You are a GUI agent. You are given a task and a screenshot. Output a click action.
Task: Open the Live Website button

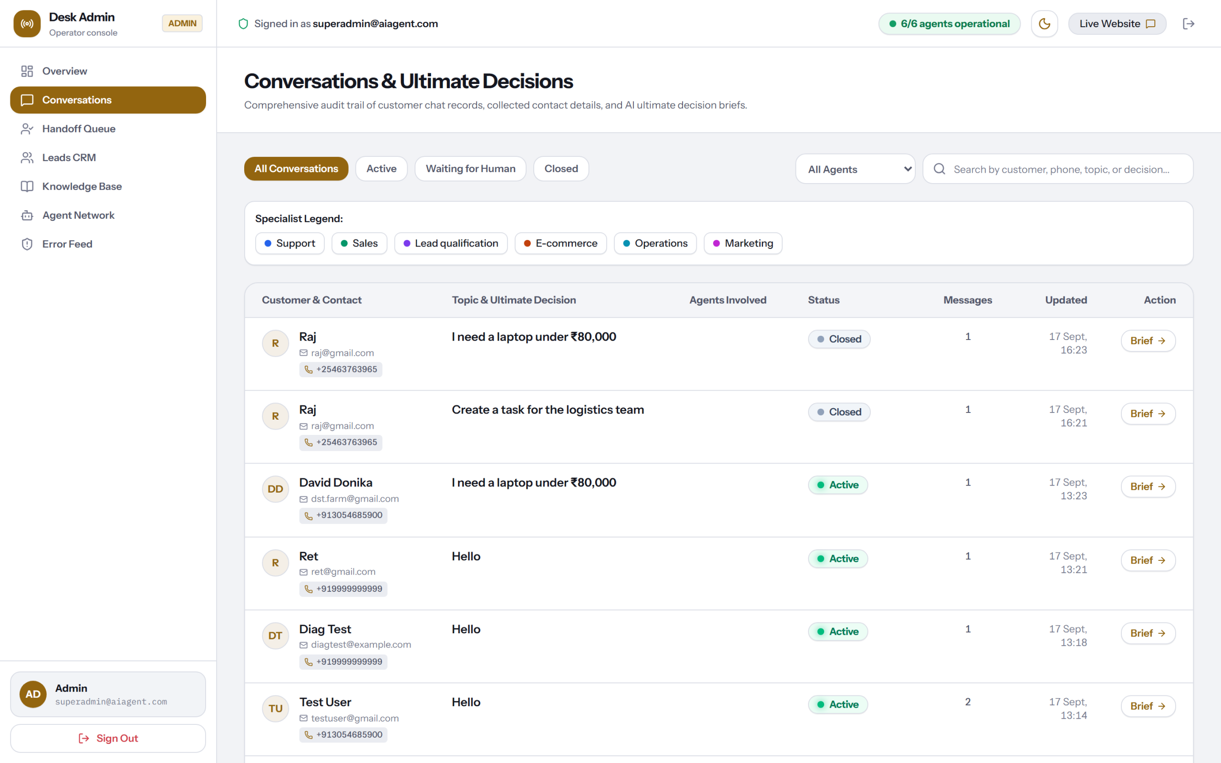1117,24
